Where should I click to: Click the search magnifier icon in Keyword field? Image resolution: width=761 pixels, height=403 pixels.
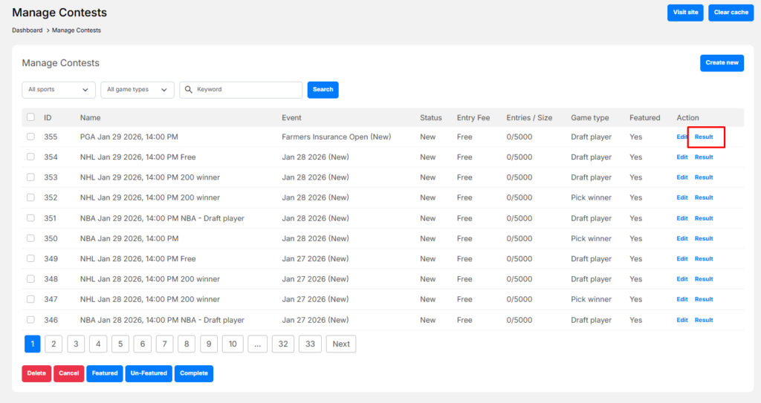point(189,90)
